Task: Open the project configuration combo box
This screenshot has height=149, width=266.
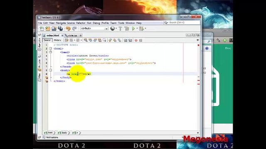Action: (x=94, y=29)
